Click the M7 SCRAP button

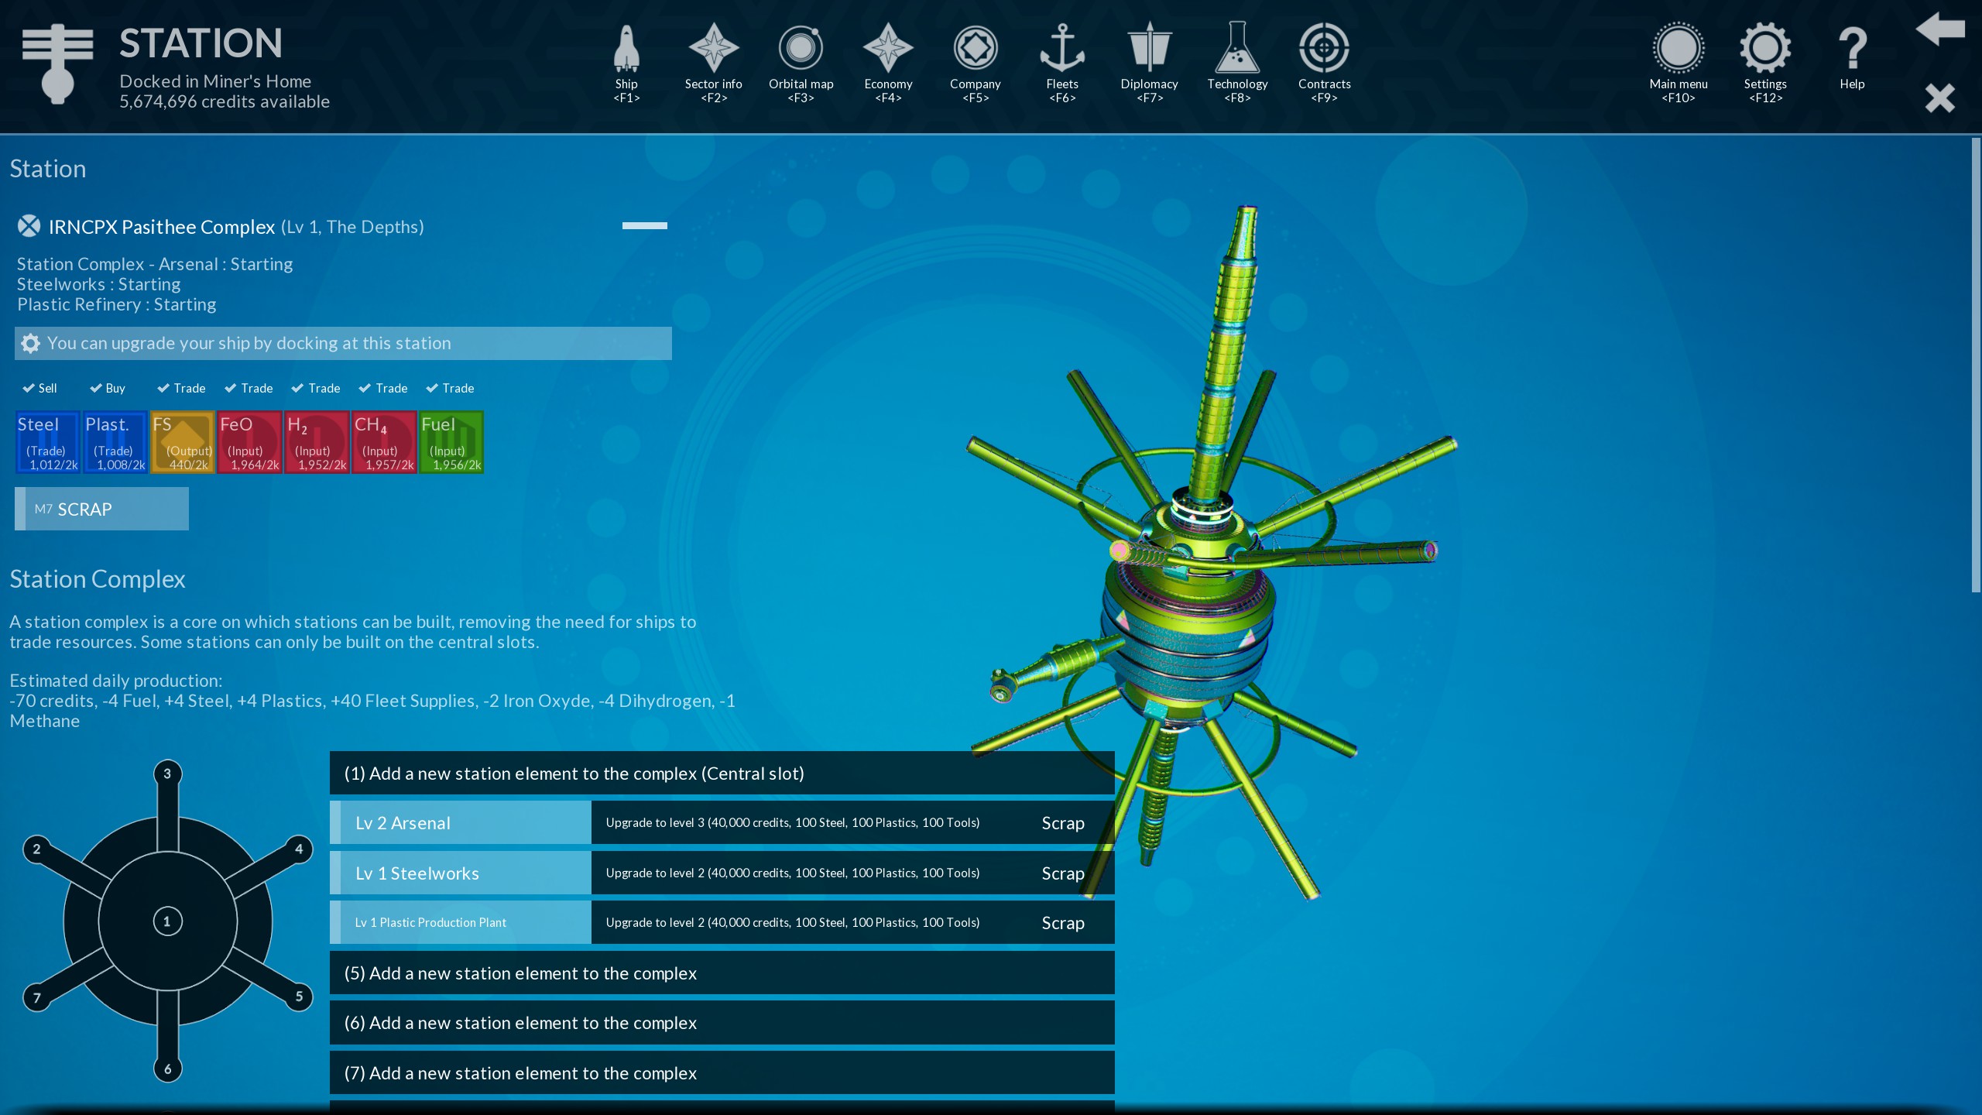[101, 509]
